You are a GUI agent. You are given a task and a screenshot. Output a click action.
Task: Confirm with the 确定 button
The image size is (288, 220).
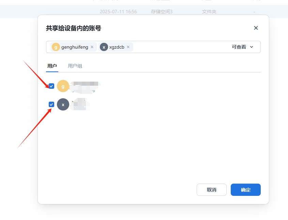coord(246,190)
